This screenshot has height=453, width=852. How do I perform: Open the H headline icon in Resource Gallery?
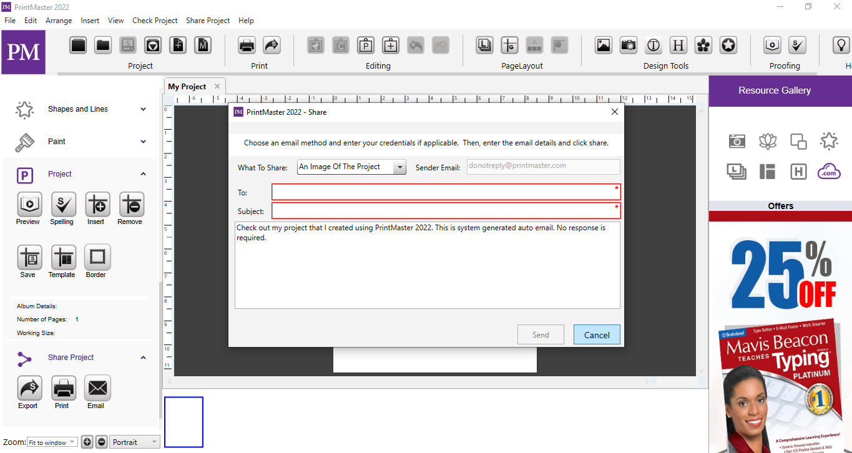pyautogui.click(x=798, y=172)
